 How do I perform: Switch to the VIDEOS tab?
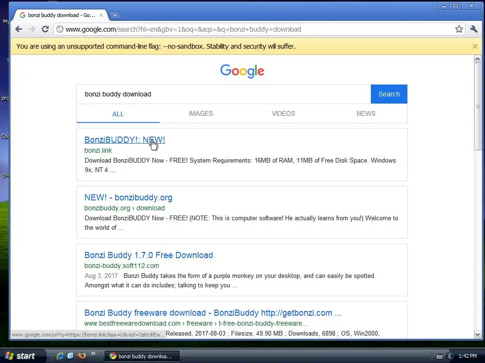(283, 113)
